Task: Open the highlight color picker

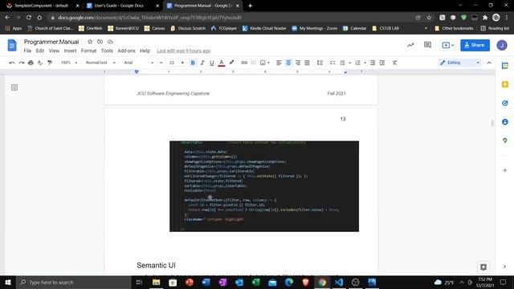Action: tap(231, 63)
